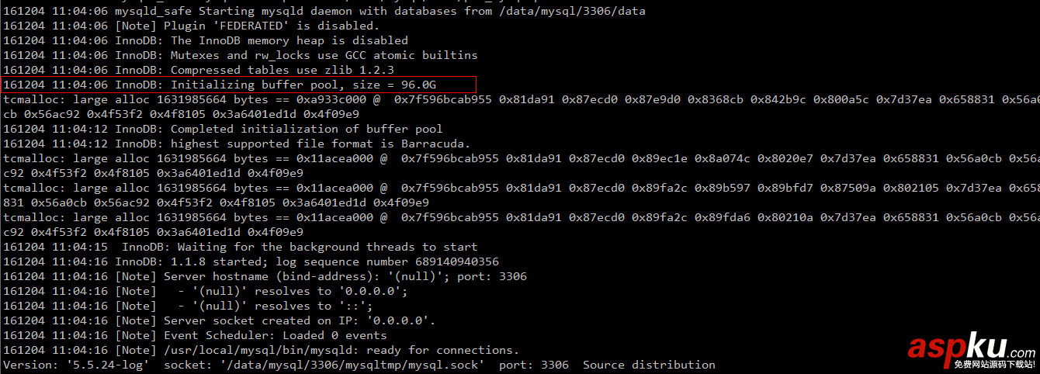The width and height of the screenshot is (1040, 374).
Task: Select the Server socket created on IP line
Action: (x=299, y=320)
